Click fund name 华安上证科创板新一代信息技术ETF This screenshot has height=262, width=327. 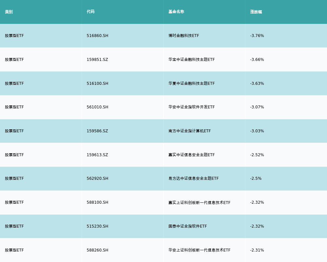click(x=199, y=250)
